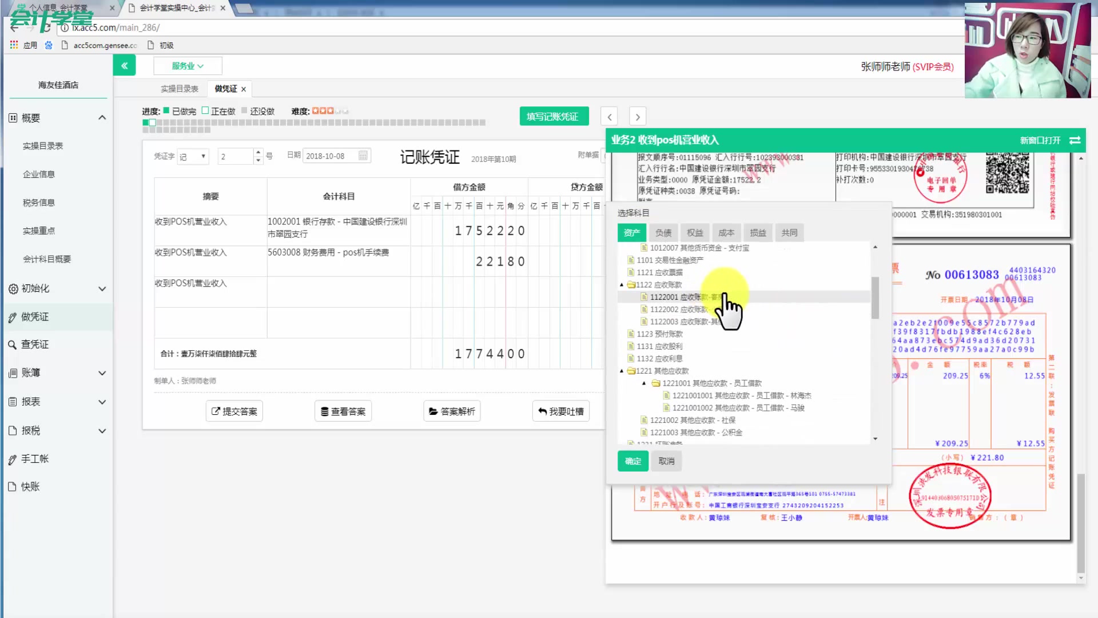Open 快账 in the sidebar
The width and height of the screenshot is (1098, 618).
[x=30, y=487]
